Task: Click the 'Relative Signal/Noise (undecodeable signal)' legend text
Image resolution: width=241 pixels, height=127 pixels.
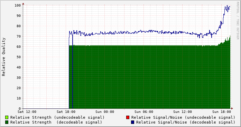Action: pyautogui.click(x=183, y=117)
